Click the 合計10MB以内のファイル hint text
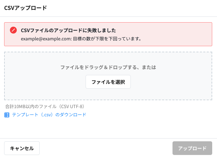 click(x=33, y=106)
